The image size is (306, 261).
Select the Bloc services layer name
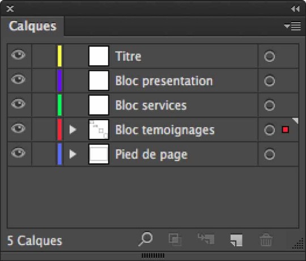pyautogui.click(x=151, y=106)
